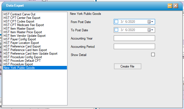This screenshot has height=109, width=184.
Task: Click the From Post Date value 3/6/2020
Action: tap(128, 22)
